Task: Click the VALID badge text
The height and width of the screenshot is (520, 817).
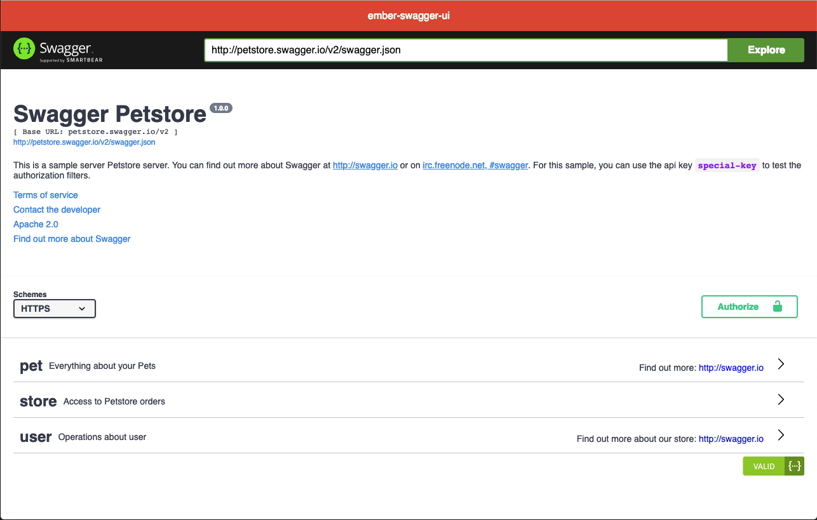Action: click(764, 467)
